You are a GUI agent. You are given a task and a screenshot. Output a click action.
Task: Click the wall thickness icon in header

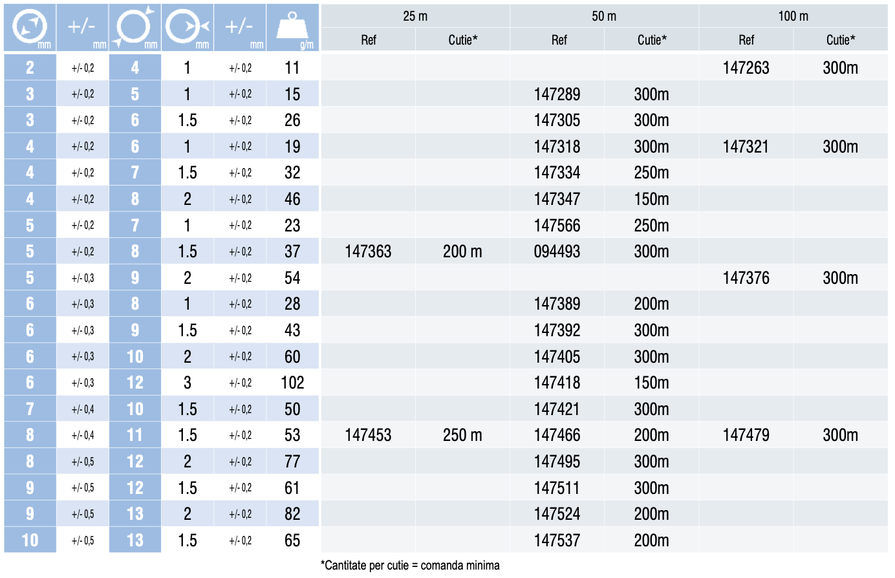point(187,27)
